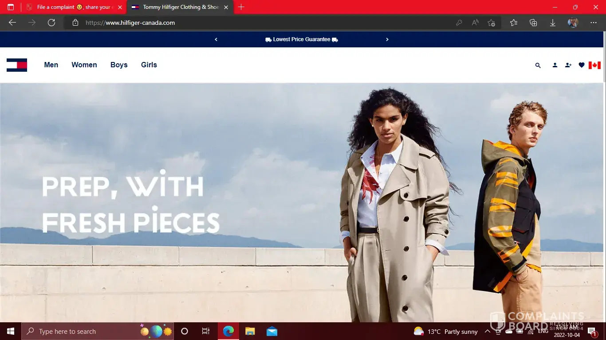Launch Cortana from the taskbar
Screen dimensions: 606x340
point(185,331)
